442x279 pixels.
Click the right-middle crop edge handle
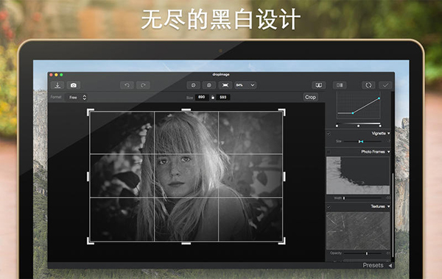click(x=284, y=177)
